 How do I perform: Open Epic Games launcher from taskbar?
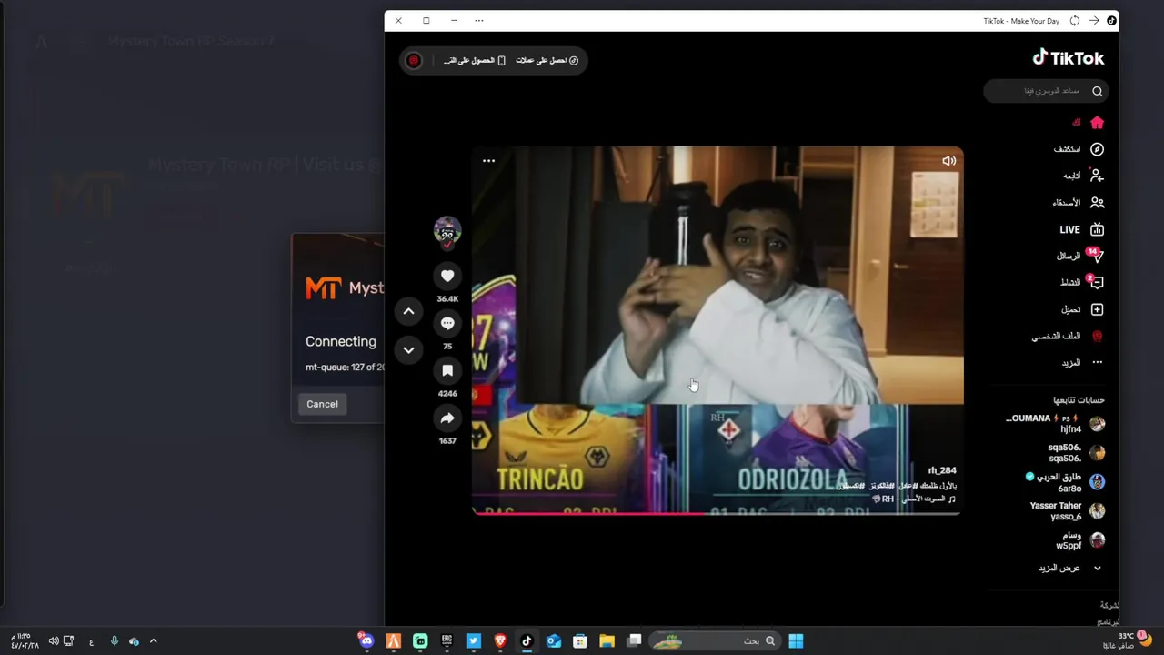447,641
